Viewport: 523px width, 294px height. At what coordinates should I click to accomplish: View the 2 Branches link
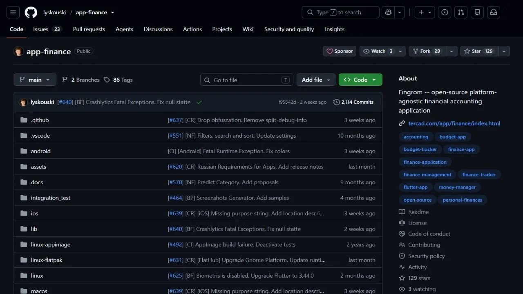pyautogui.click(x=80, y=80)
